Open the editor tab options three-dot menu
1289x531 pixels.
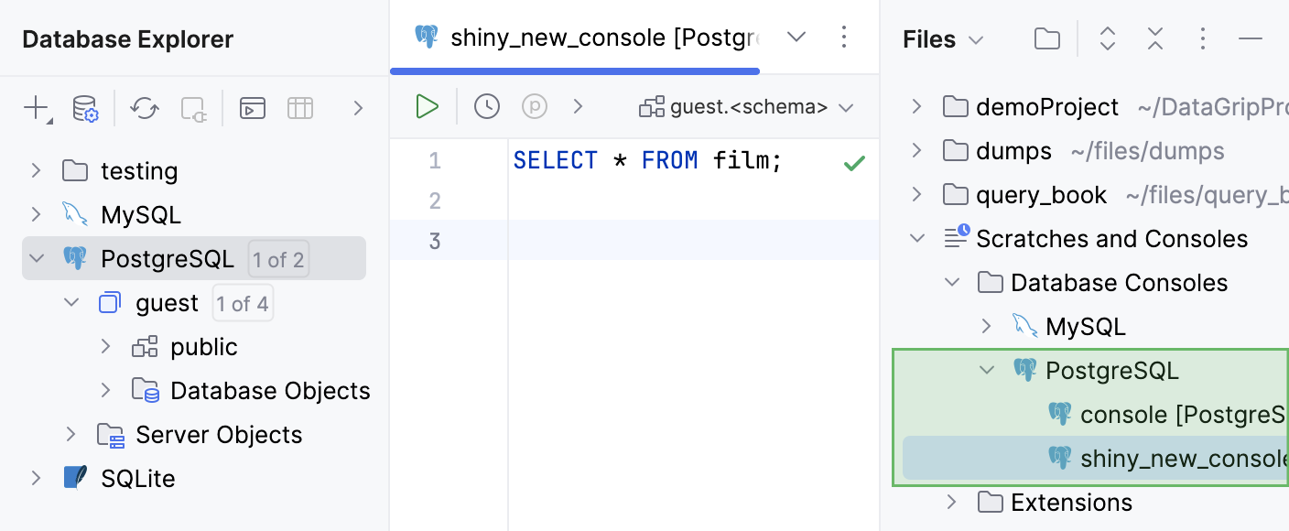(x=844, y=38)
